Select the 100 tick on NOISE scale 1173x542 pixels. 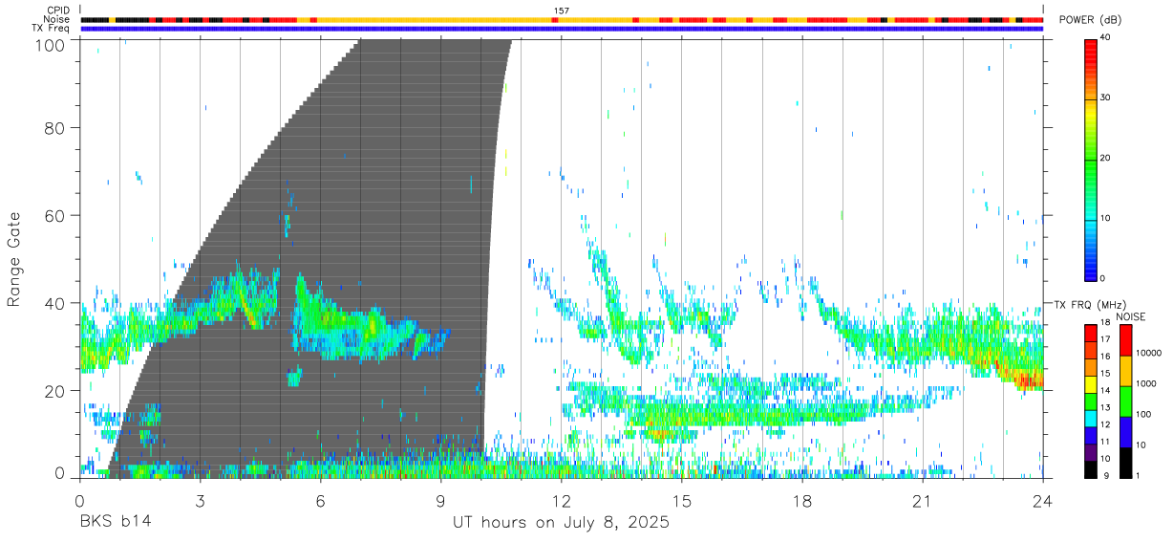[1143, 414]
